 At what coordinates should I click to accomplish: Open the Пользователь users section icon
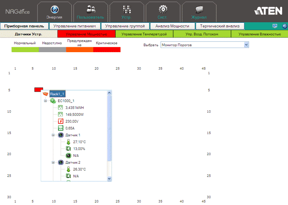[x=91, y=9]
